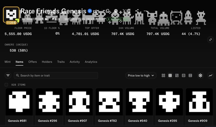Open the collection's X (Twitter) profile
This screenshot has height=127, width=216.
(x=124, y=11)
